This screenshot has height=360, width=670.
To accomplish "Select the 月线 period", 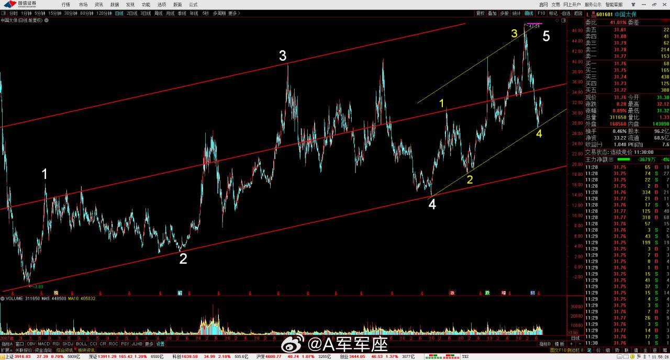I will (x=170, y=13).
